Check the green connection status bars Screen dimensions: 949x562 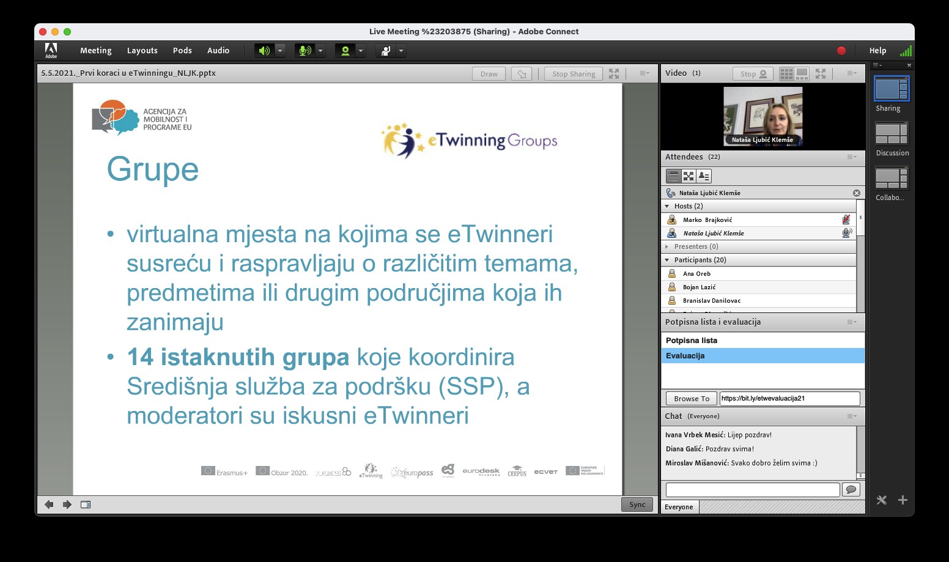pyautogui.click(x=906, y=51)
